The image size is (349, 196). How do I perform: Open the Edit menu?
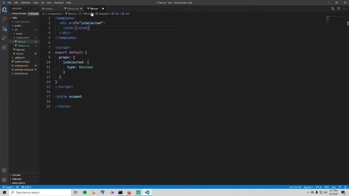pos(16,3)
